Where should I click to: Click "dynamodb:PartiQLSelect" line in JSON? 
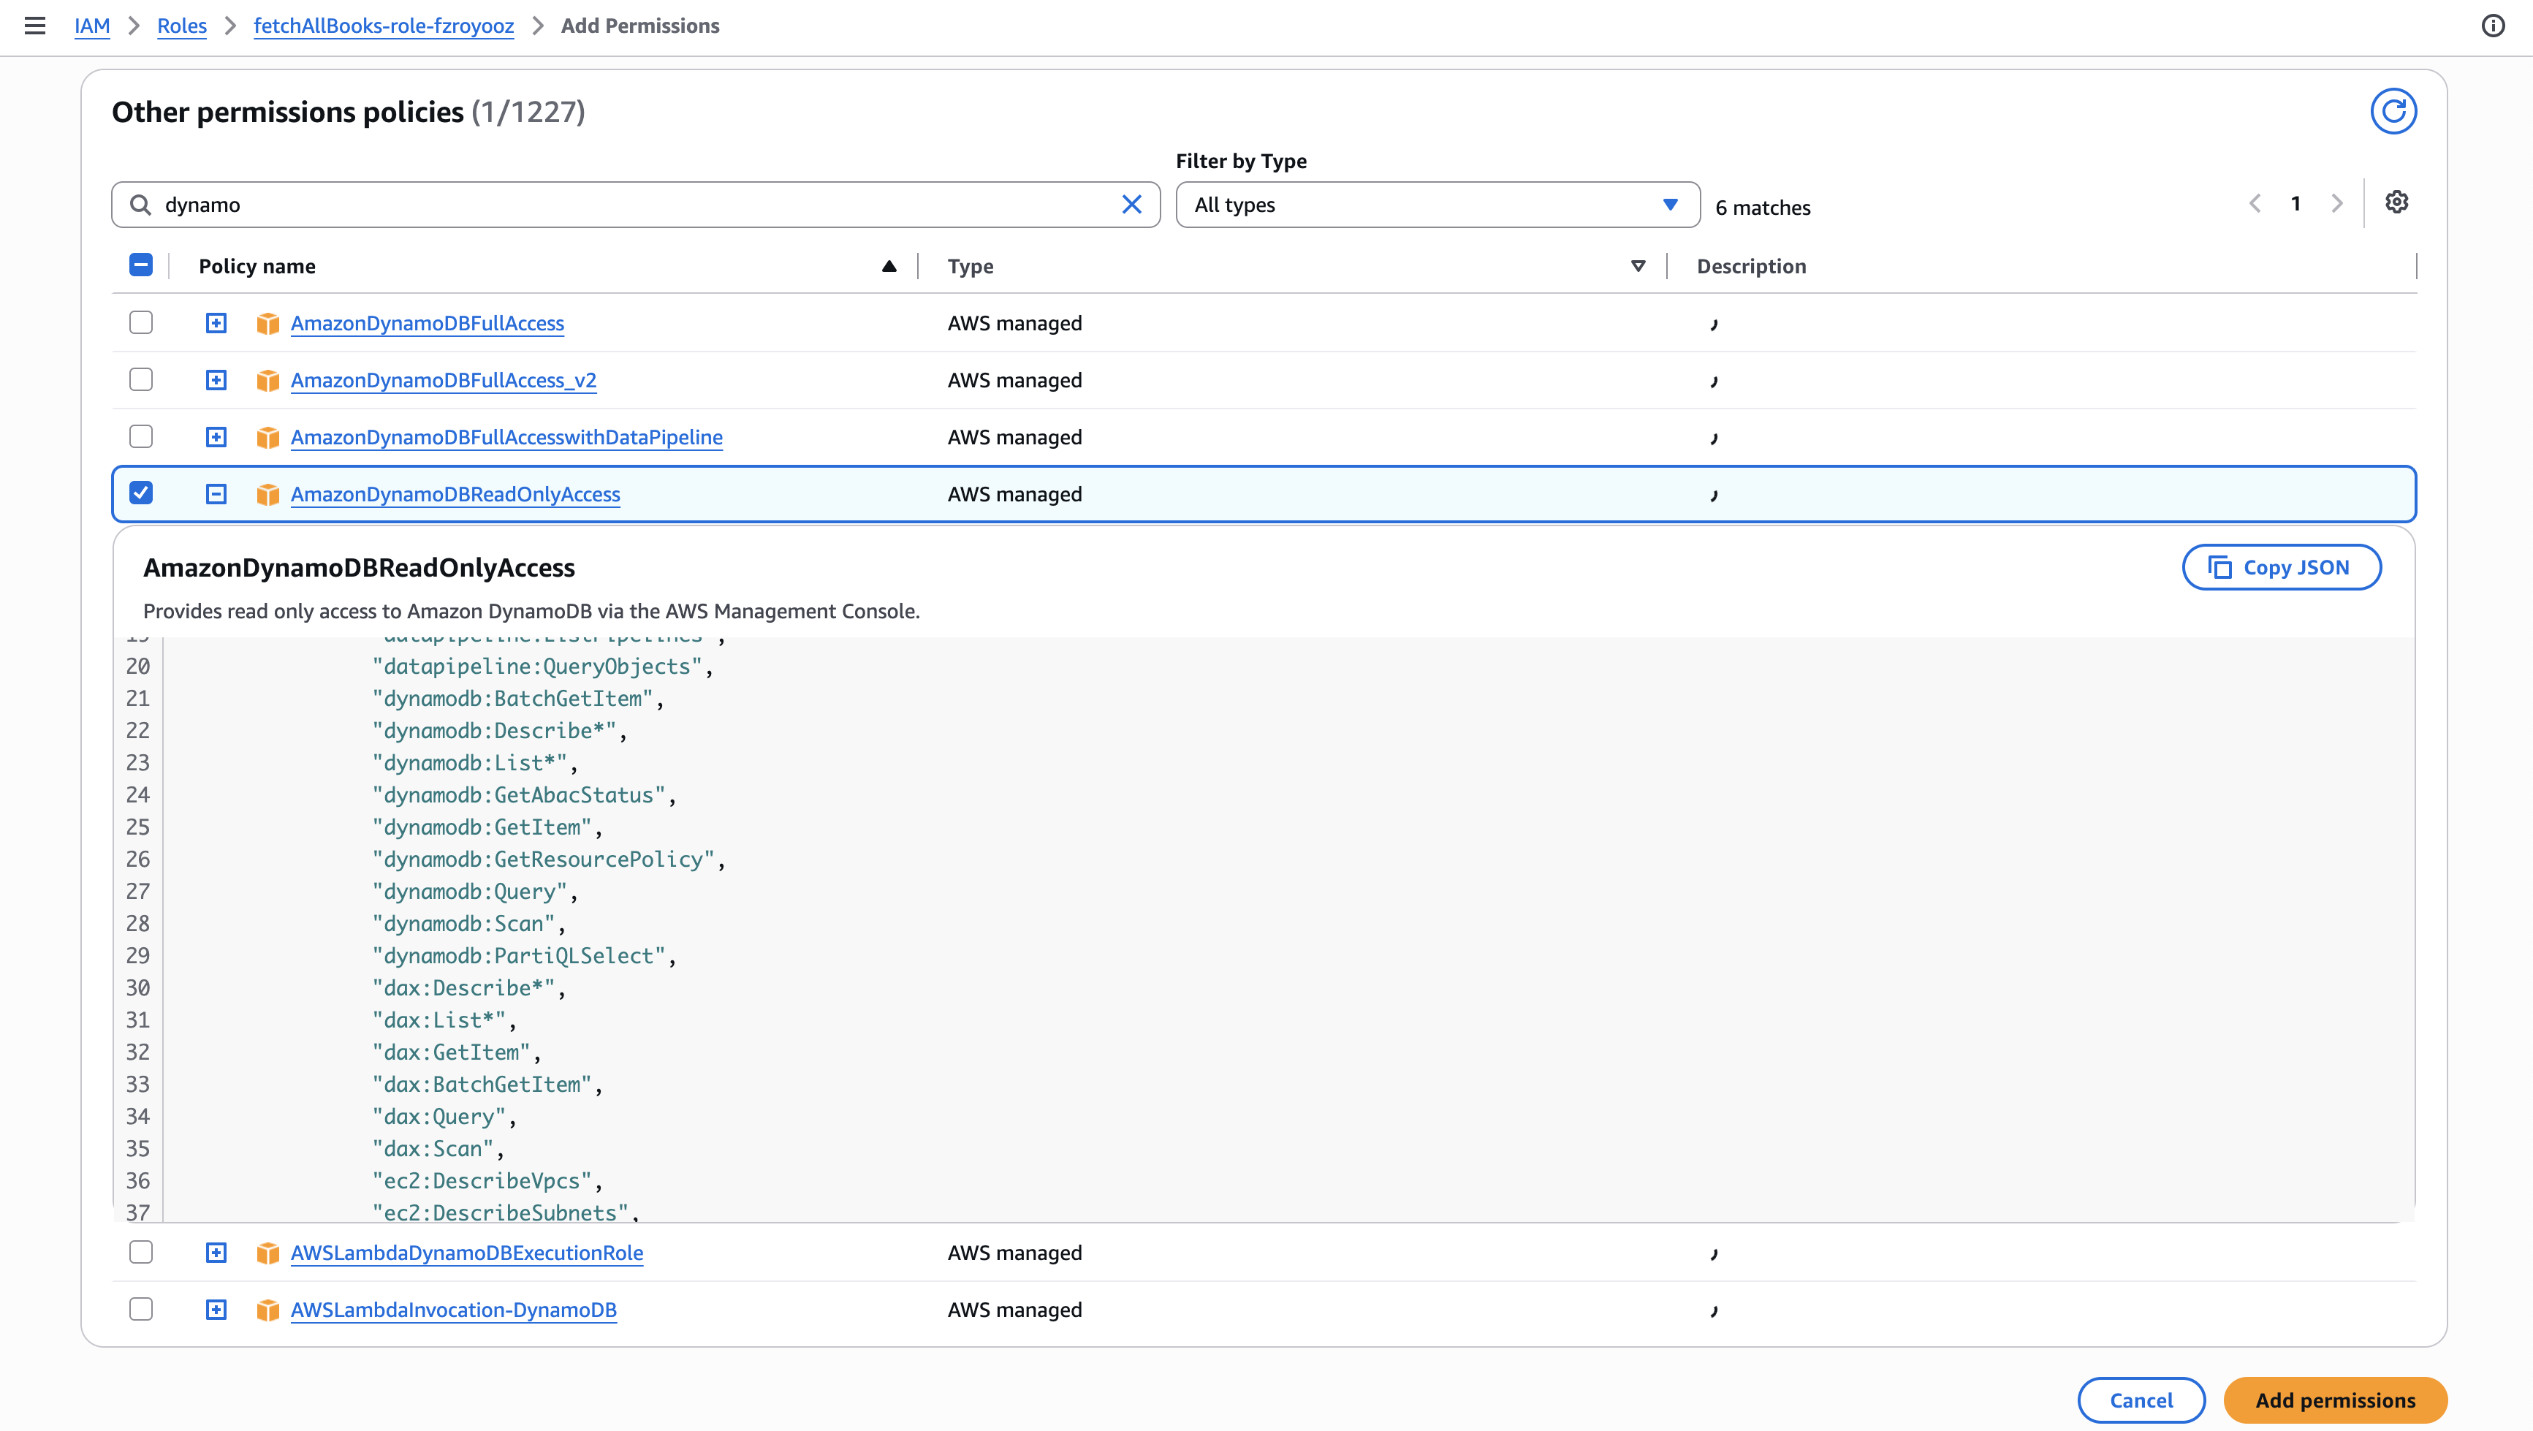pos(523,956)
